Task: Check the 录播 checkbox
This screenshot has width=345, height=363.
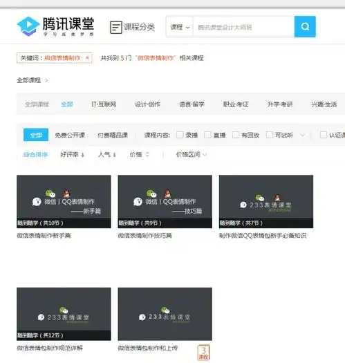Action: (x=180, y=135)
